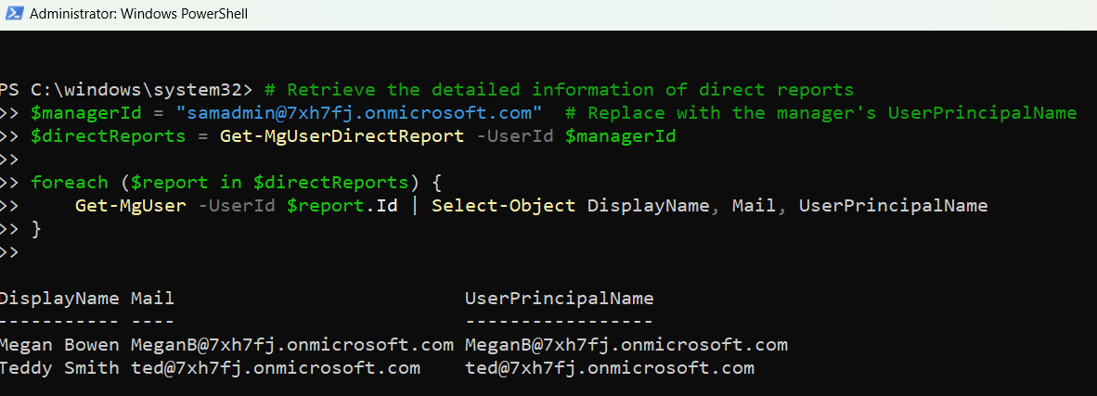This screenshot has width=1097, height=396.
Task: Click the Get-MgUserDirectReport cmdlet
Action: (x=342, y=136)
